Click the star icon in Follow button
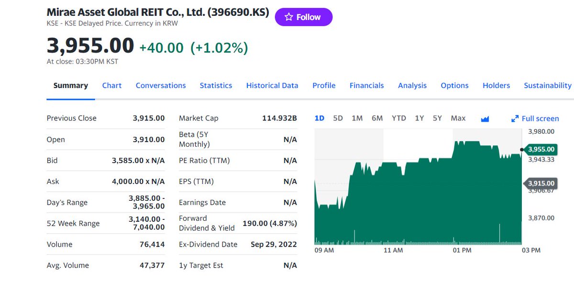The image size is (574, 293). pos(288,17)
